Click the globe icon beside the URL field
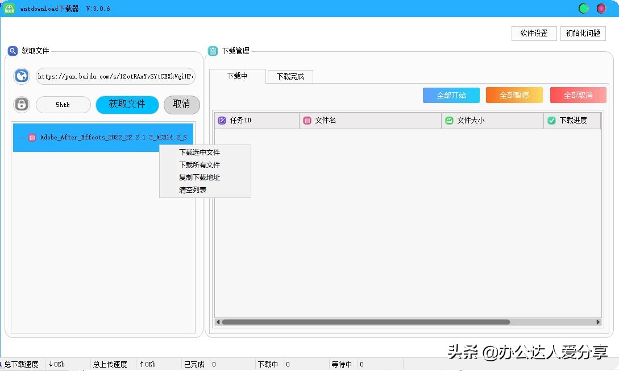619x371 pixels. click(x=21, y=76)
